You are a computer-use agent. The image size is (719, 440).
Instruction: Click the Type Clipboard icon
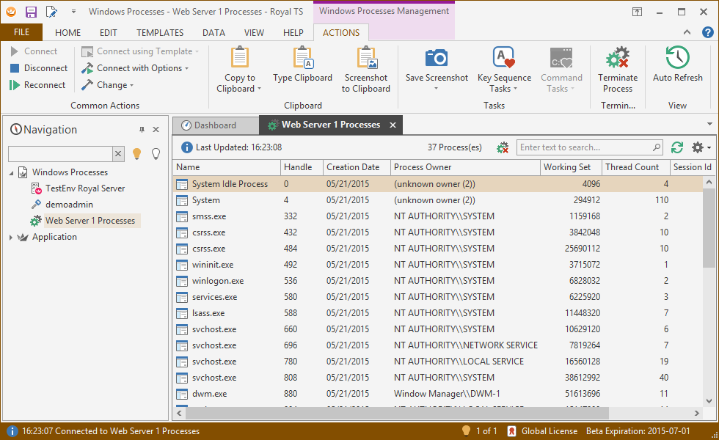coord(302,58)
